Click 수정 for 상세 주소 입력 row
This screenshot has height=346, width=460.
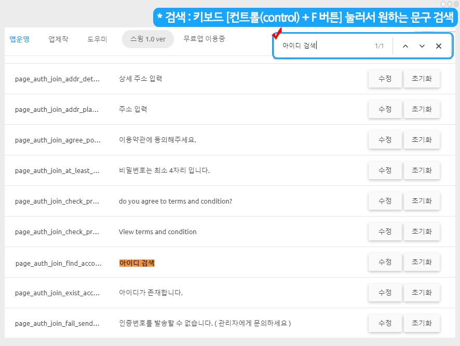point(385,79)
